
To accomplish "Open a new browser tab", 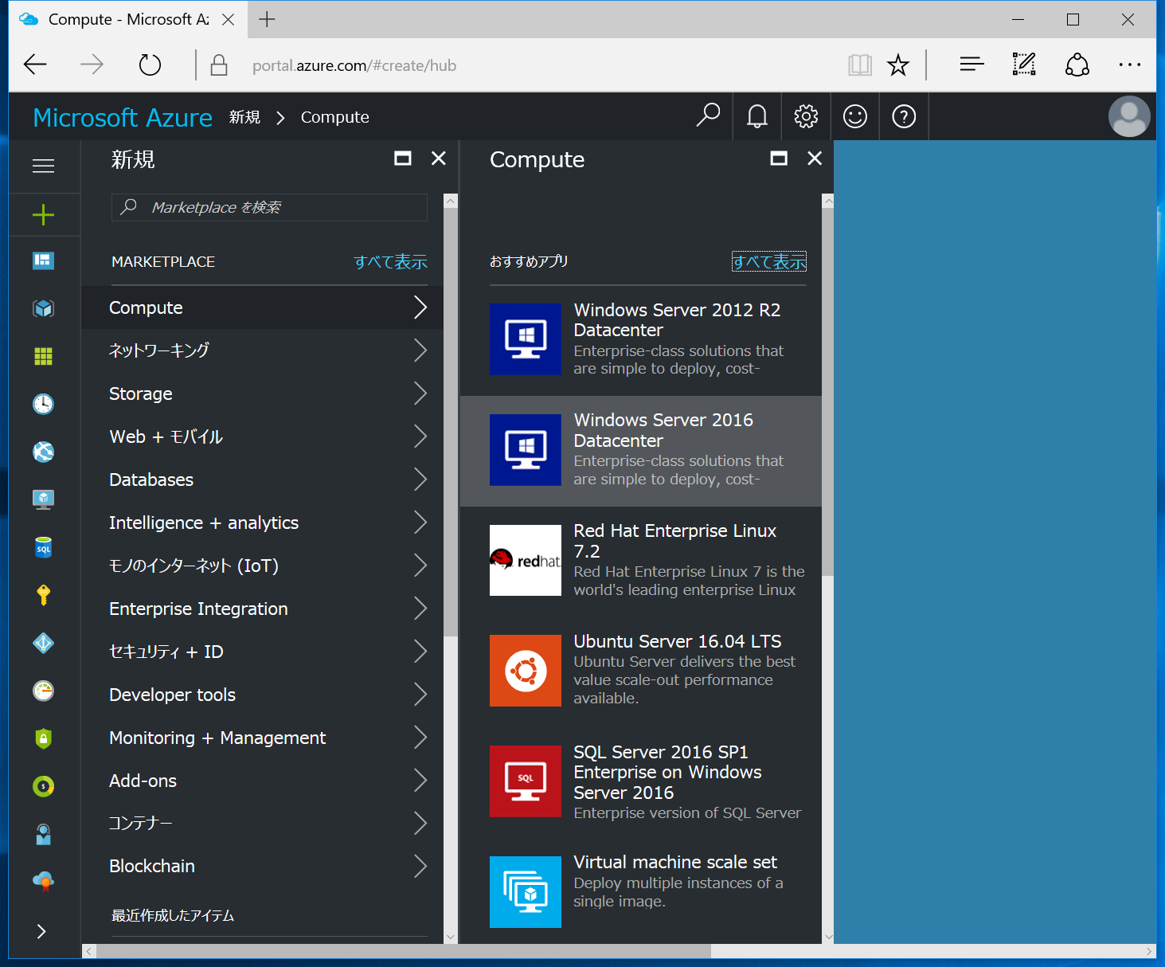I will point(267,19).
